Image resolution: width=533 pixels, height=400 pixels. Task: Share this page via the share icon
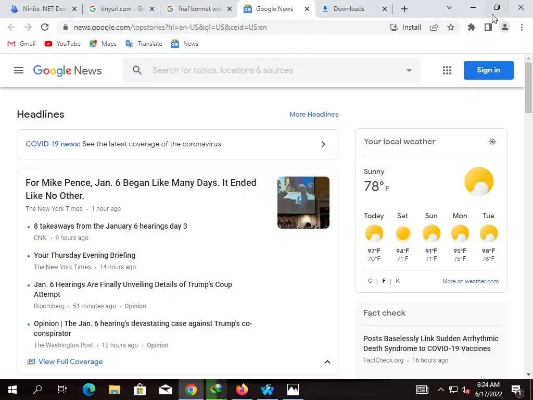pyautogui.click(x=434, y=27)
